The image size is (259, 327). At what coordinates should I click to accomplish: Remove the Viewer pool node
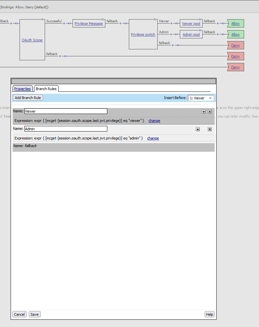coord(200,19)
